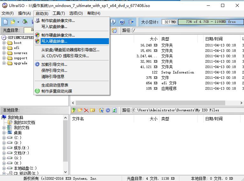Image resolution: width=244 pixels, height=181 pixels.
Task: Close the open 启动(B) menu
Action: pos(42,13)
